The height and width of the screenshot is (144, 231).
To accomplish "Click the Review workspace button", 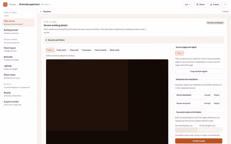I will [x=215, y=23].
